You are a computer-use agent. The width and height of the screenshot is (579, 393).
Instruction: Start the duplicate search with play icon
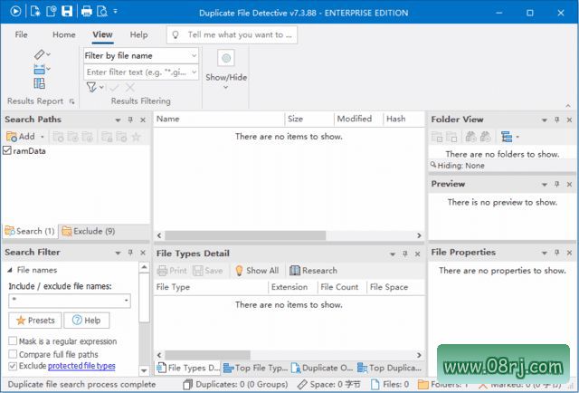coord(15,12)
